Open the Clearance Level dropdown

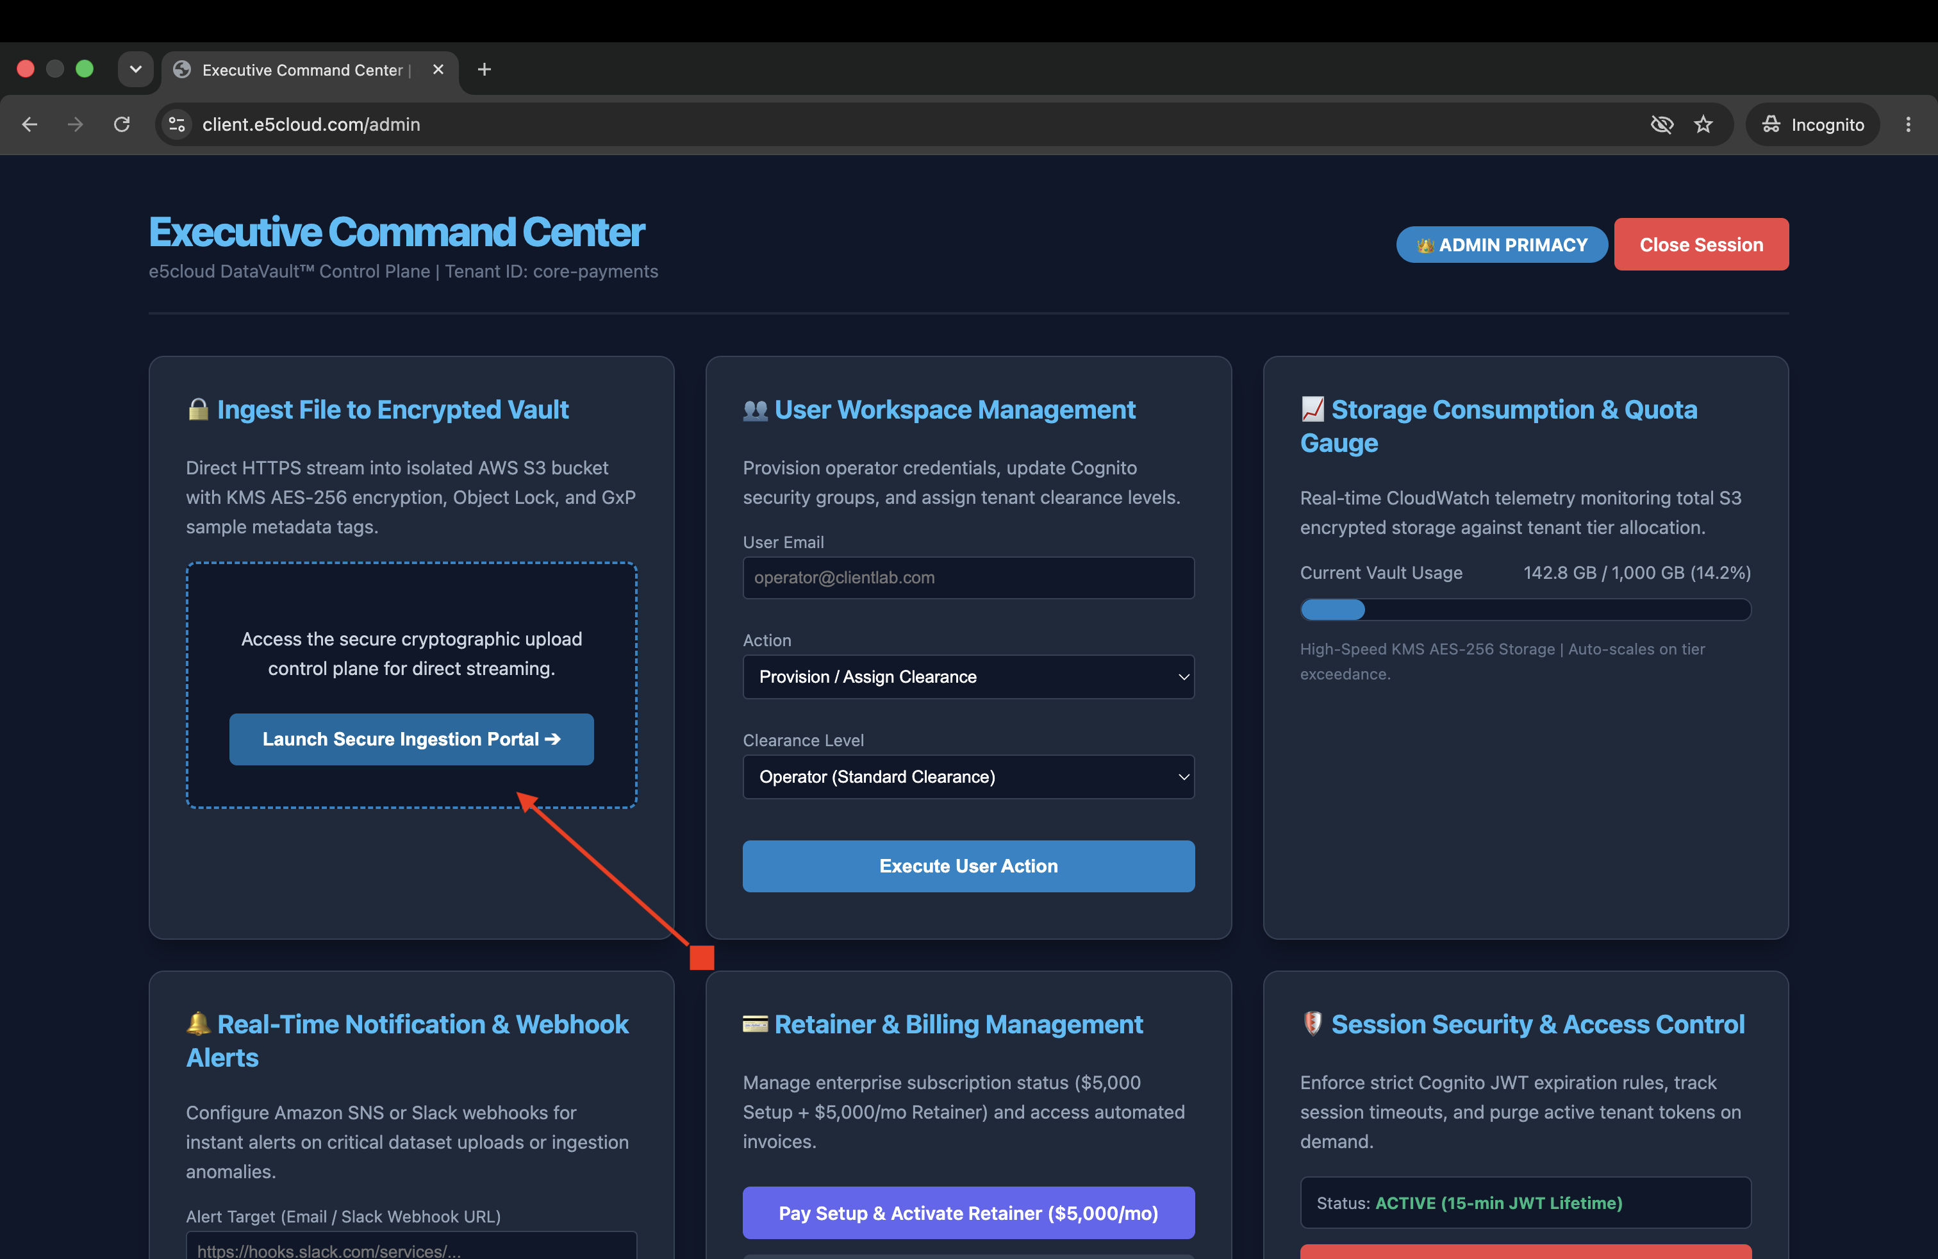click(968, 776)
